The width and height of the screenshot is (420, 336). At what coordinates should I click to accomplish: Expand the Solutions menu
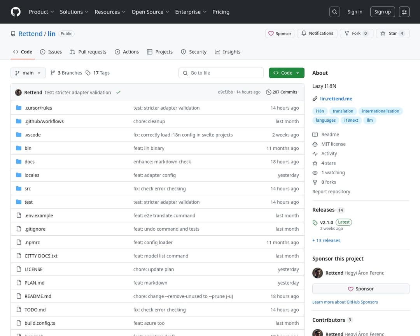(74, 12)
